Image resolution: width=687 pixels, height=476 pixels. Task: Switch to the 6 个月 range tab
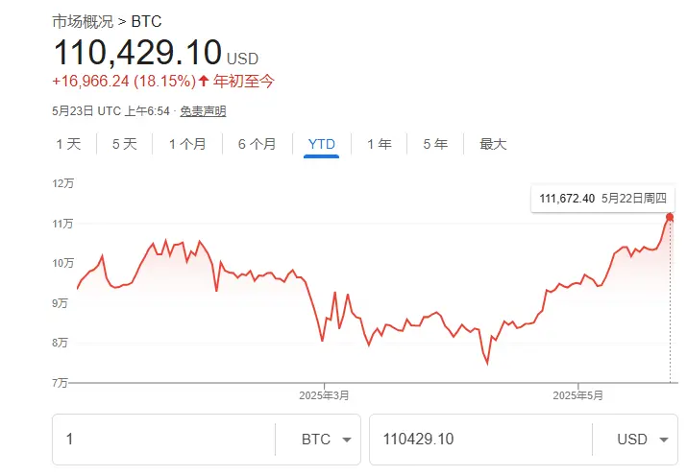pos(257,144)
